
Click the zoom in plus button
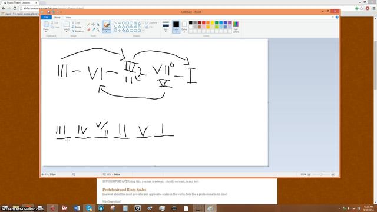point(333,174)
